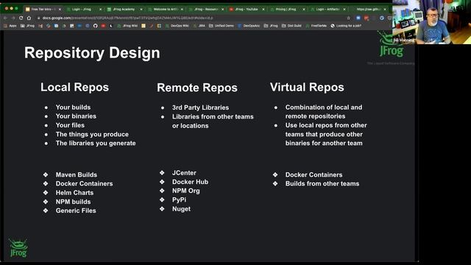Open the JFrog Wiki bookmark
Image resolution: width=471 pixels, height=265 pixels.
(127, 26)
